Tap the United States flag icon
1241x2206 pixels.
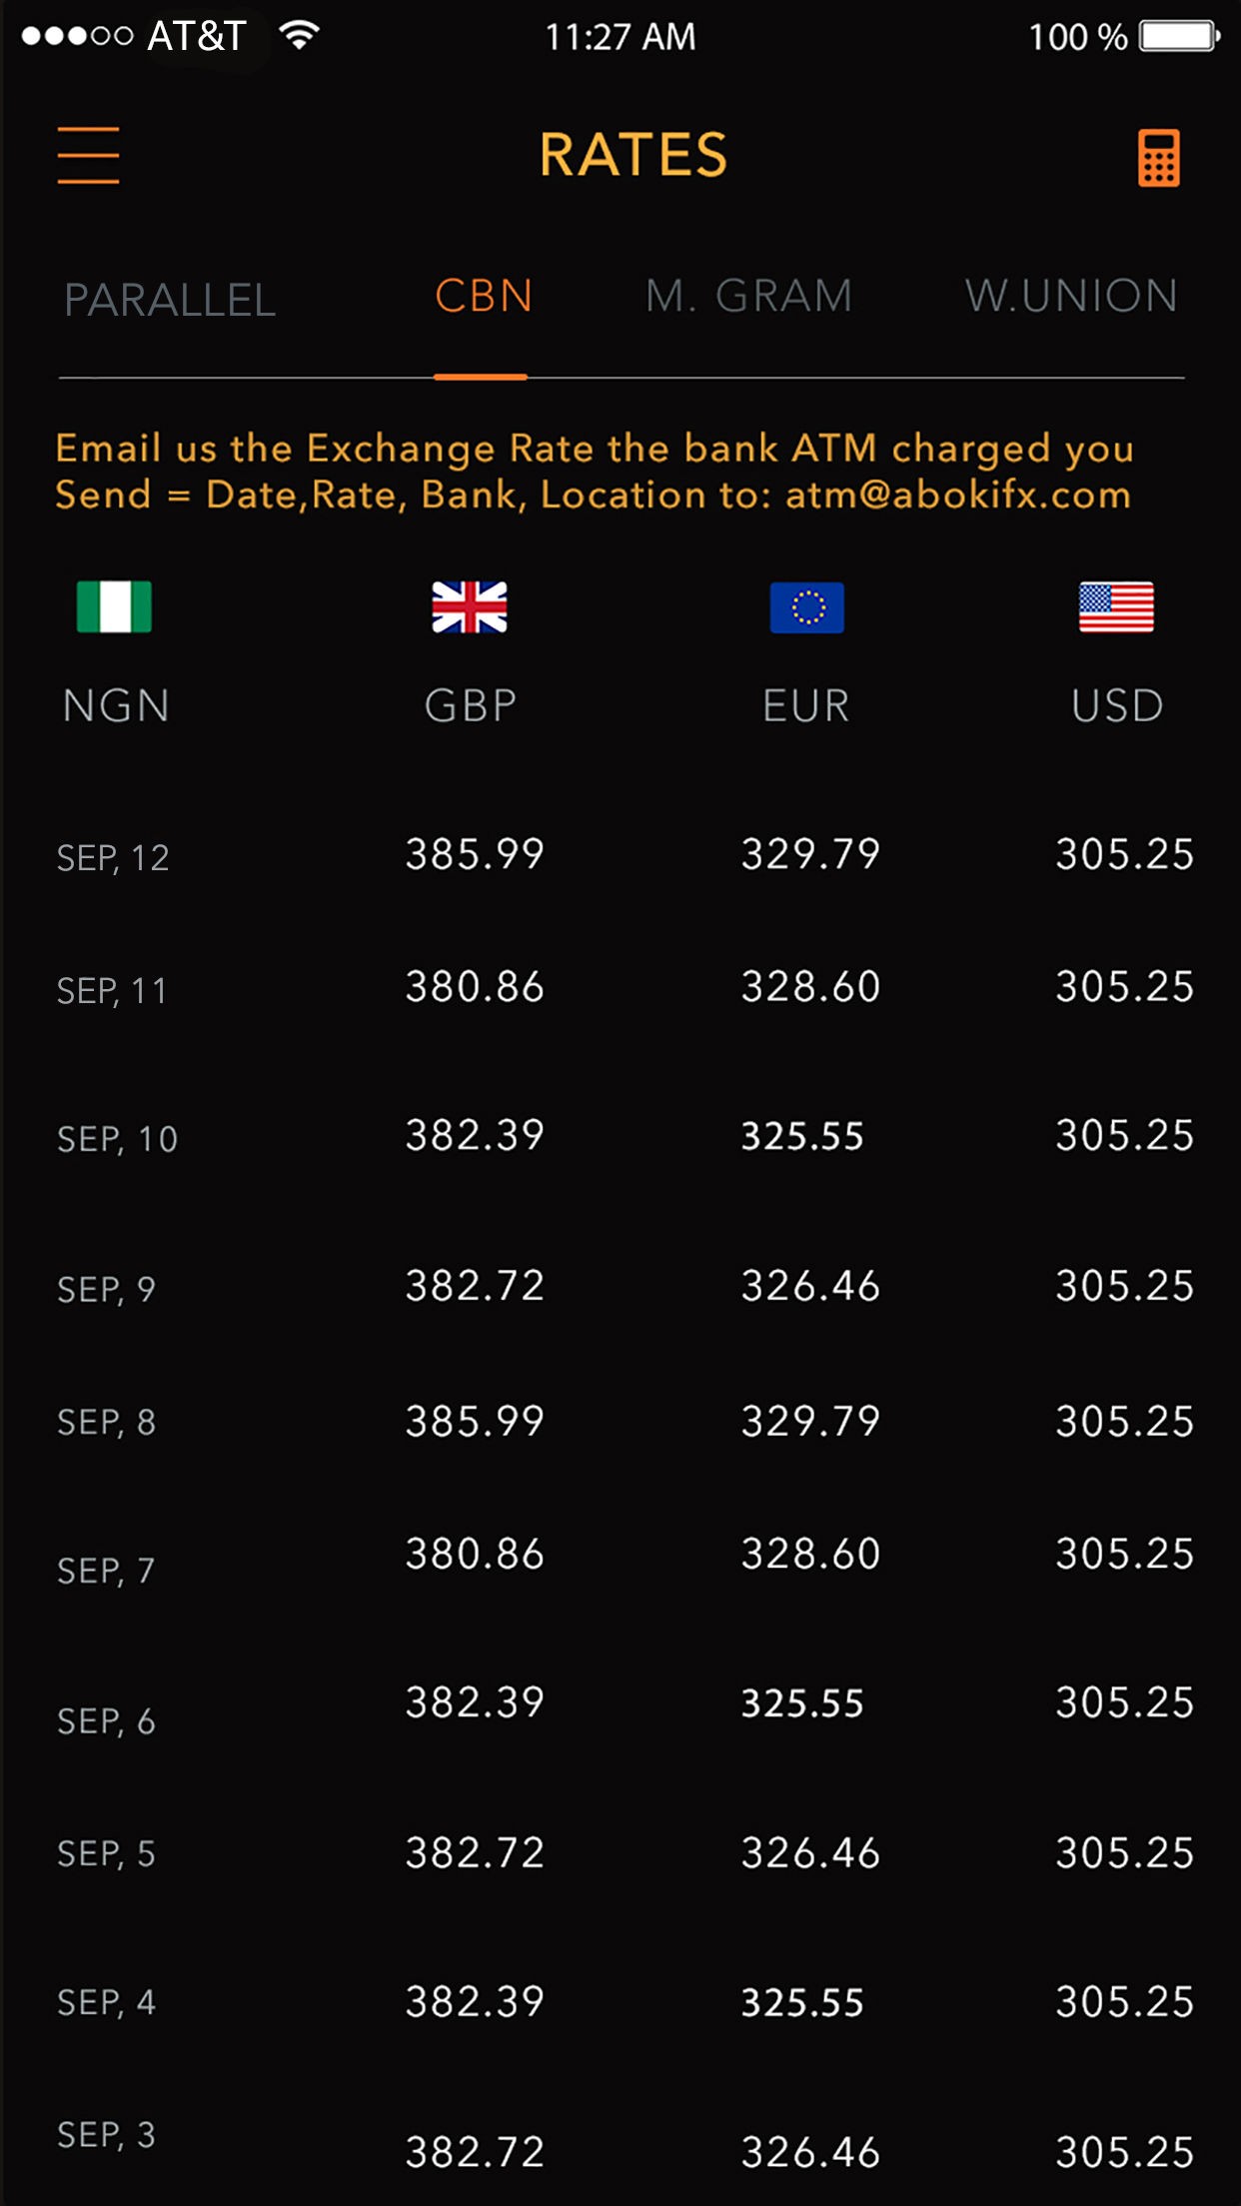pos(1116,606)
